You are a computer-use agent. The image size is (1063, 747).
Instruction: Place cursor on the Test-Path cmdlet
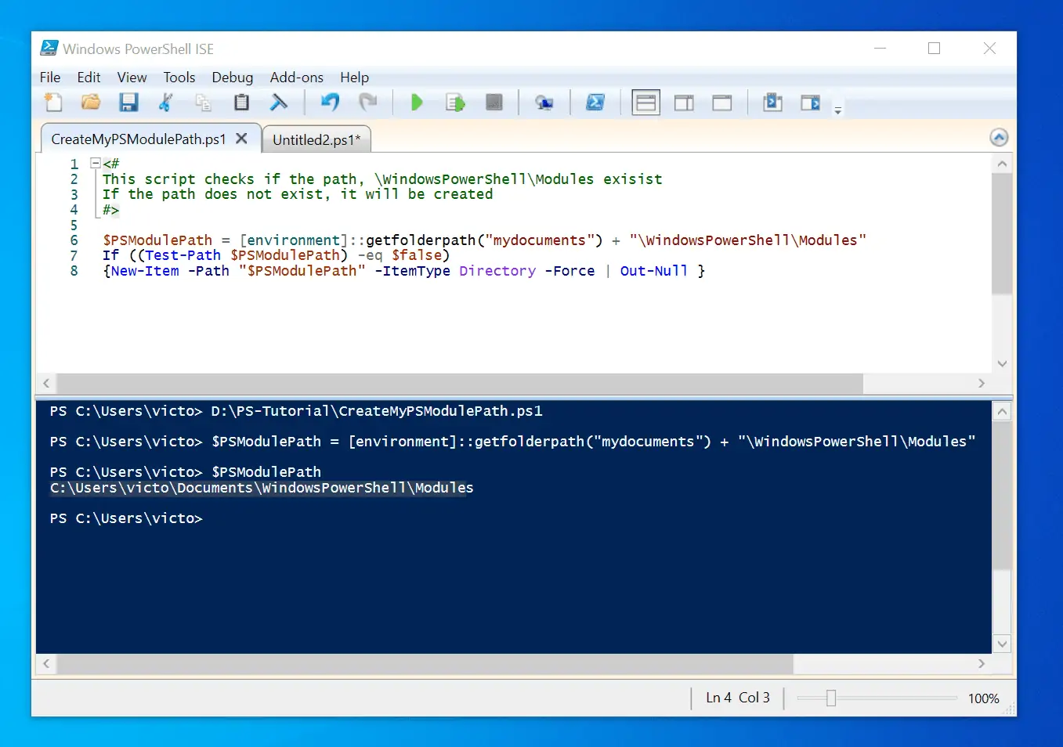point(183,255)
